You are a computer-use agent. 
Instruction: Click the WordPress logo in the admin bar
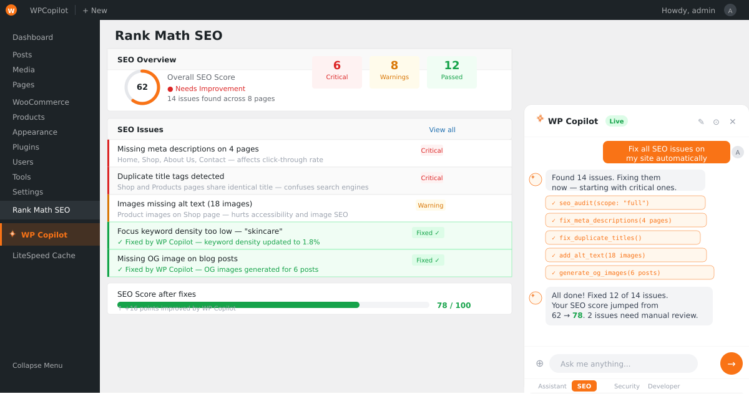click(x=11, y=10)
